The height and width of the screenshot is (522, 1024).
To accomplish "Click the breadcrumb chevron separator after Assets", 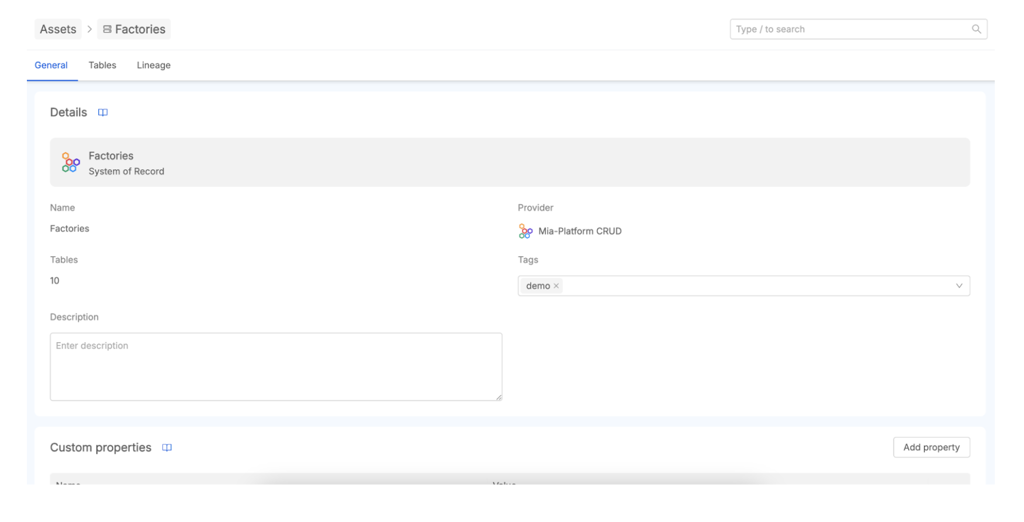I will pyautogui.click(x=89, y=29).
